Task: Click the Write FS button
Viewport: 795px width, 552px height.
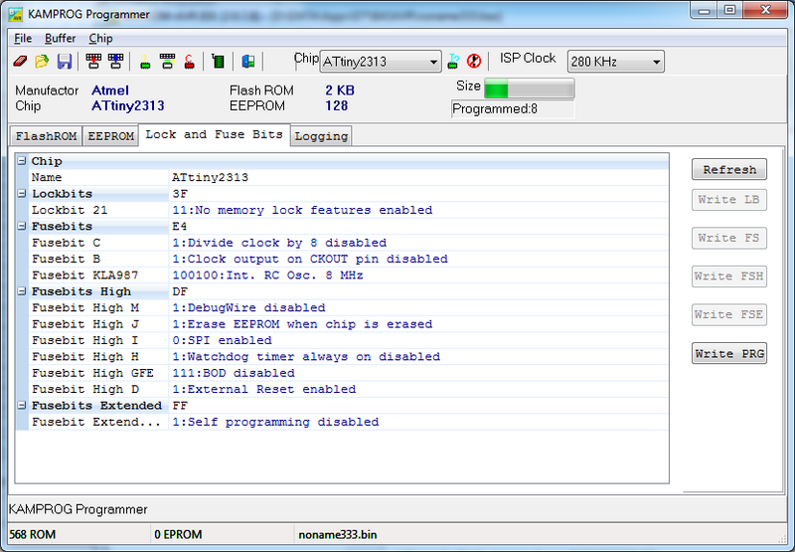Action: [x=729, y=238]
